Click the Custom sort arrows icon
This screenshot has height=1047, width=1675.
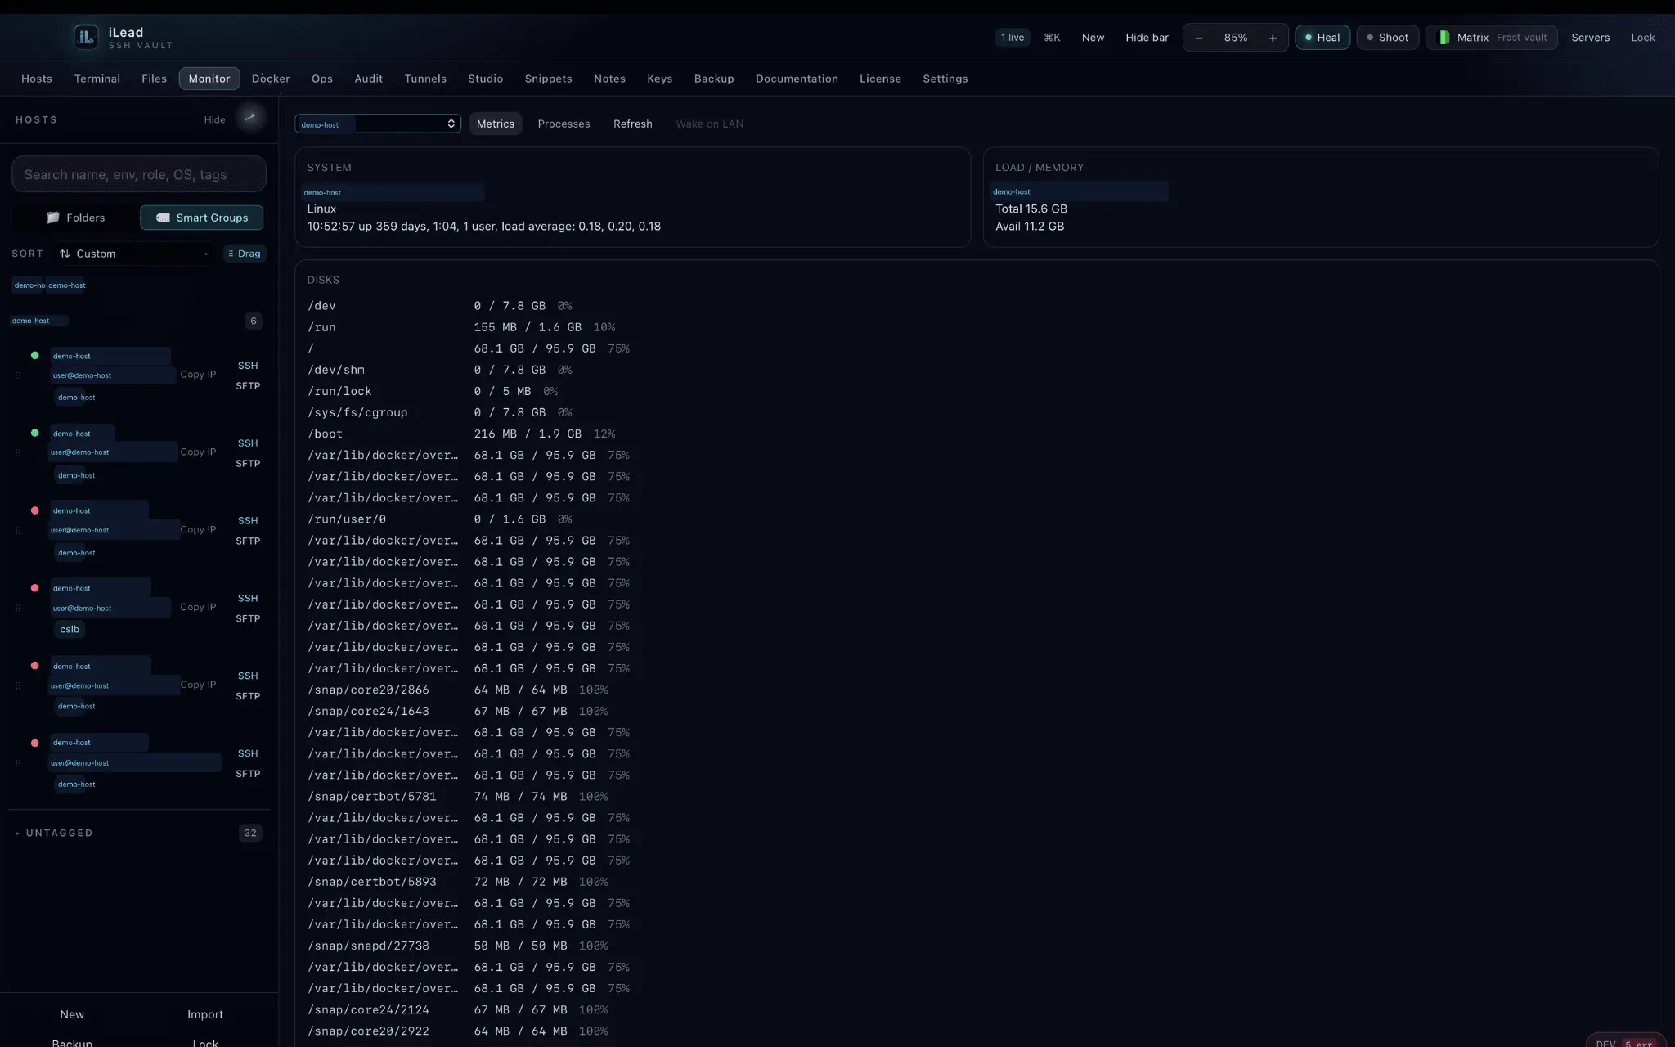[65, 254]
